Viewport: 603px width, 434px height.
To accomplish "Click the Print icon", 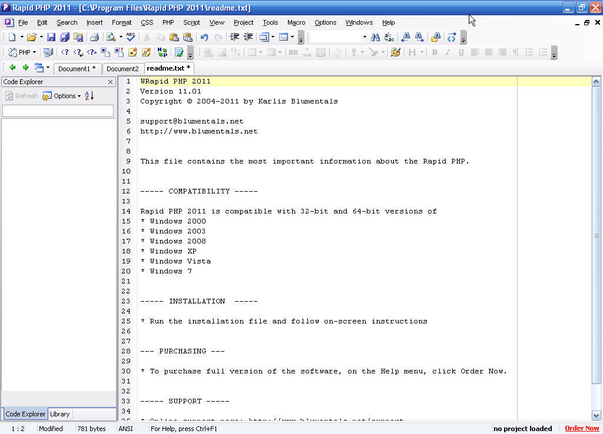I will pyautogui.click(x=94, y=36).
